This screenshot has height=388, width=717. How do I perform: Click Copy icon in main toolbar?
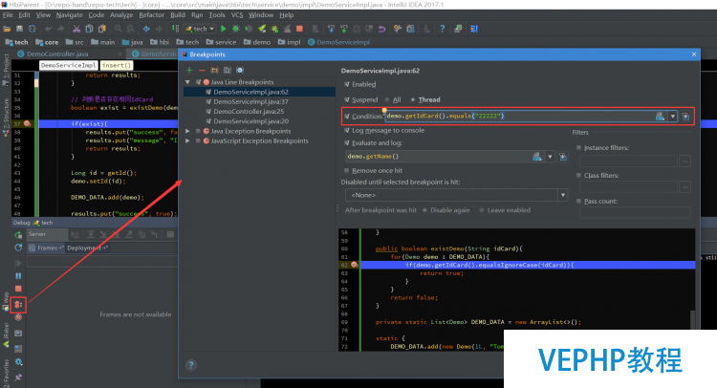tap(89, 29)
